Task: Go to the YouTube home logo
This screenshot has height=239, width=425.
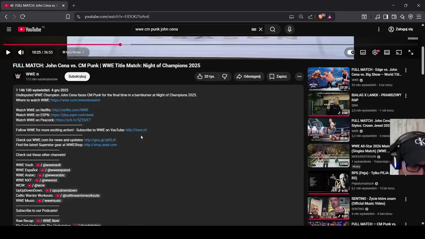Action: coord(30,29)
